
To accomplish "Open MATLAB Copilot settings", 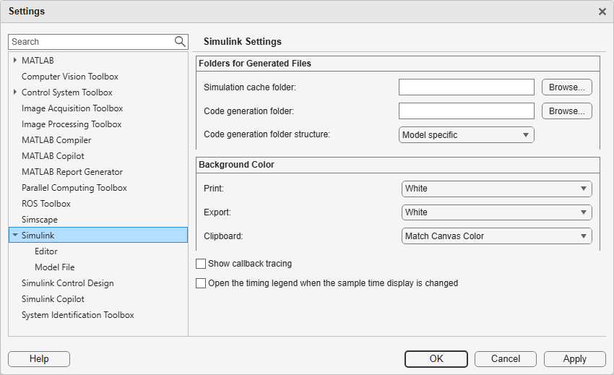I will click(x=53, y=156).
